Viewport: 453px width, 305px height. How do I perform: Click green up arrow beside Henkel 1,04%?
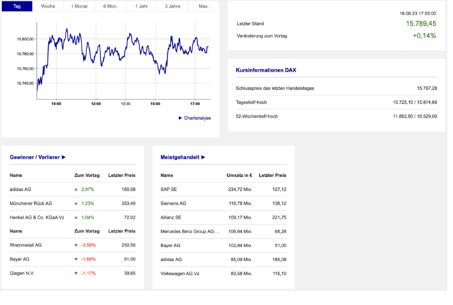(77, 217)
